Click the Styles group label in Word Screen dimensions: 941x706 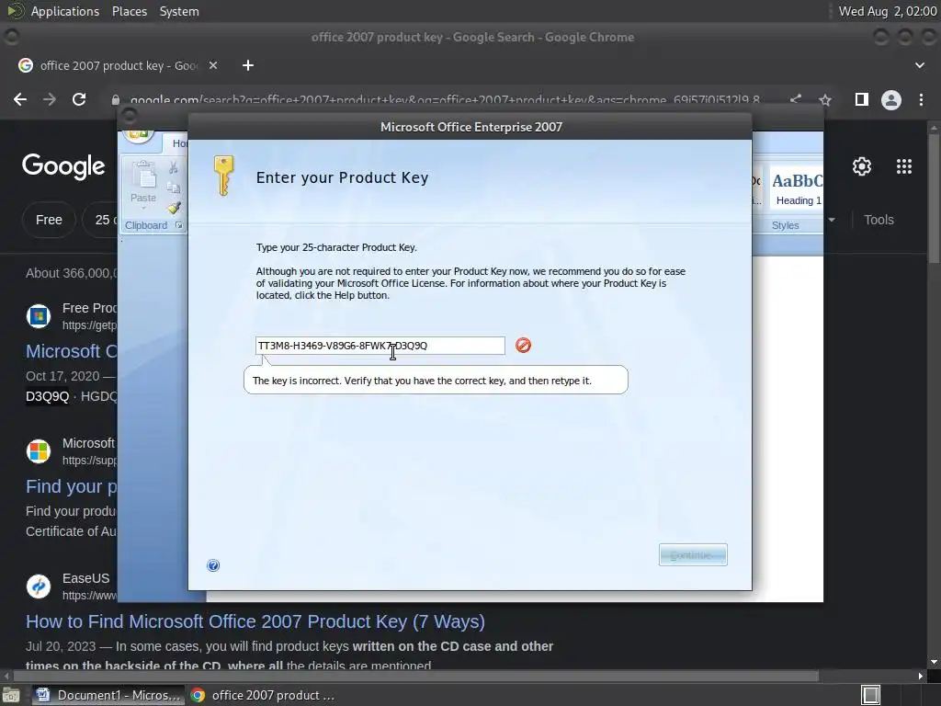(x=785, y=225)
